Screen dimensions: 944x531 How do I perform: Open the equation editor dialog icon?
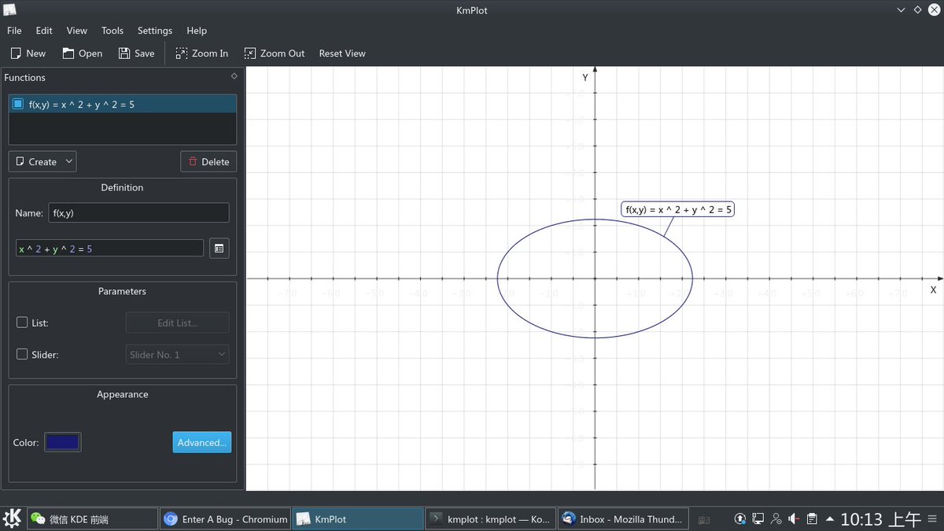(x=219, y=249)
